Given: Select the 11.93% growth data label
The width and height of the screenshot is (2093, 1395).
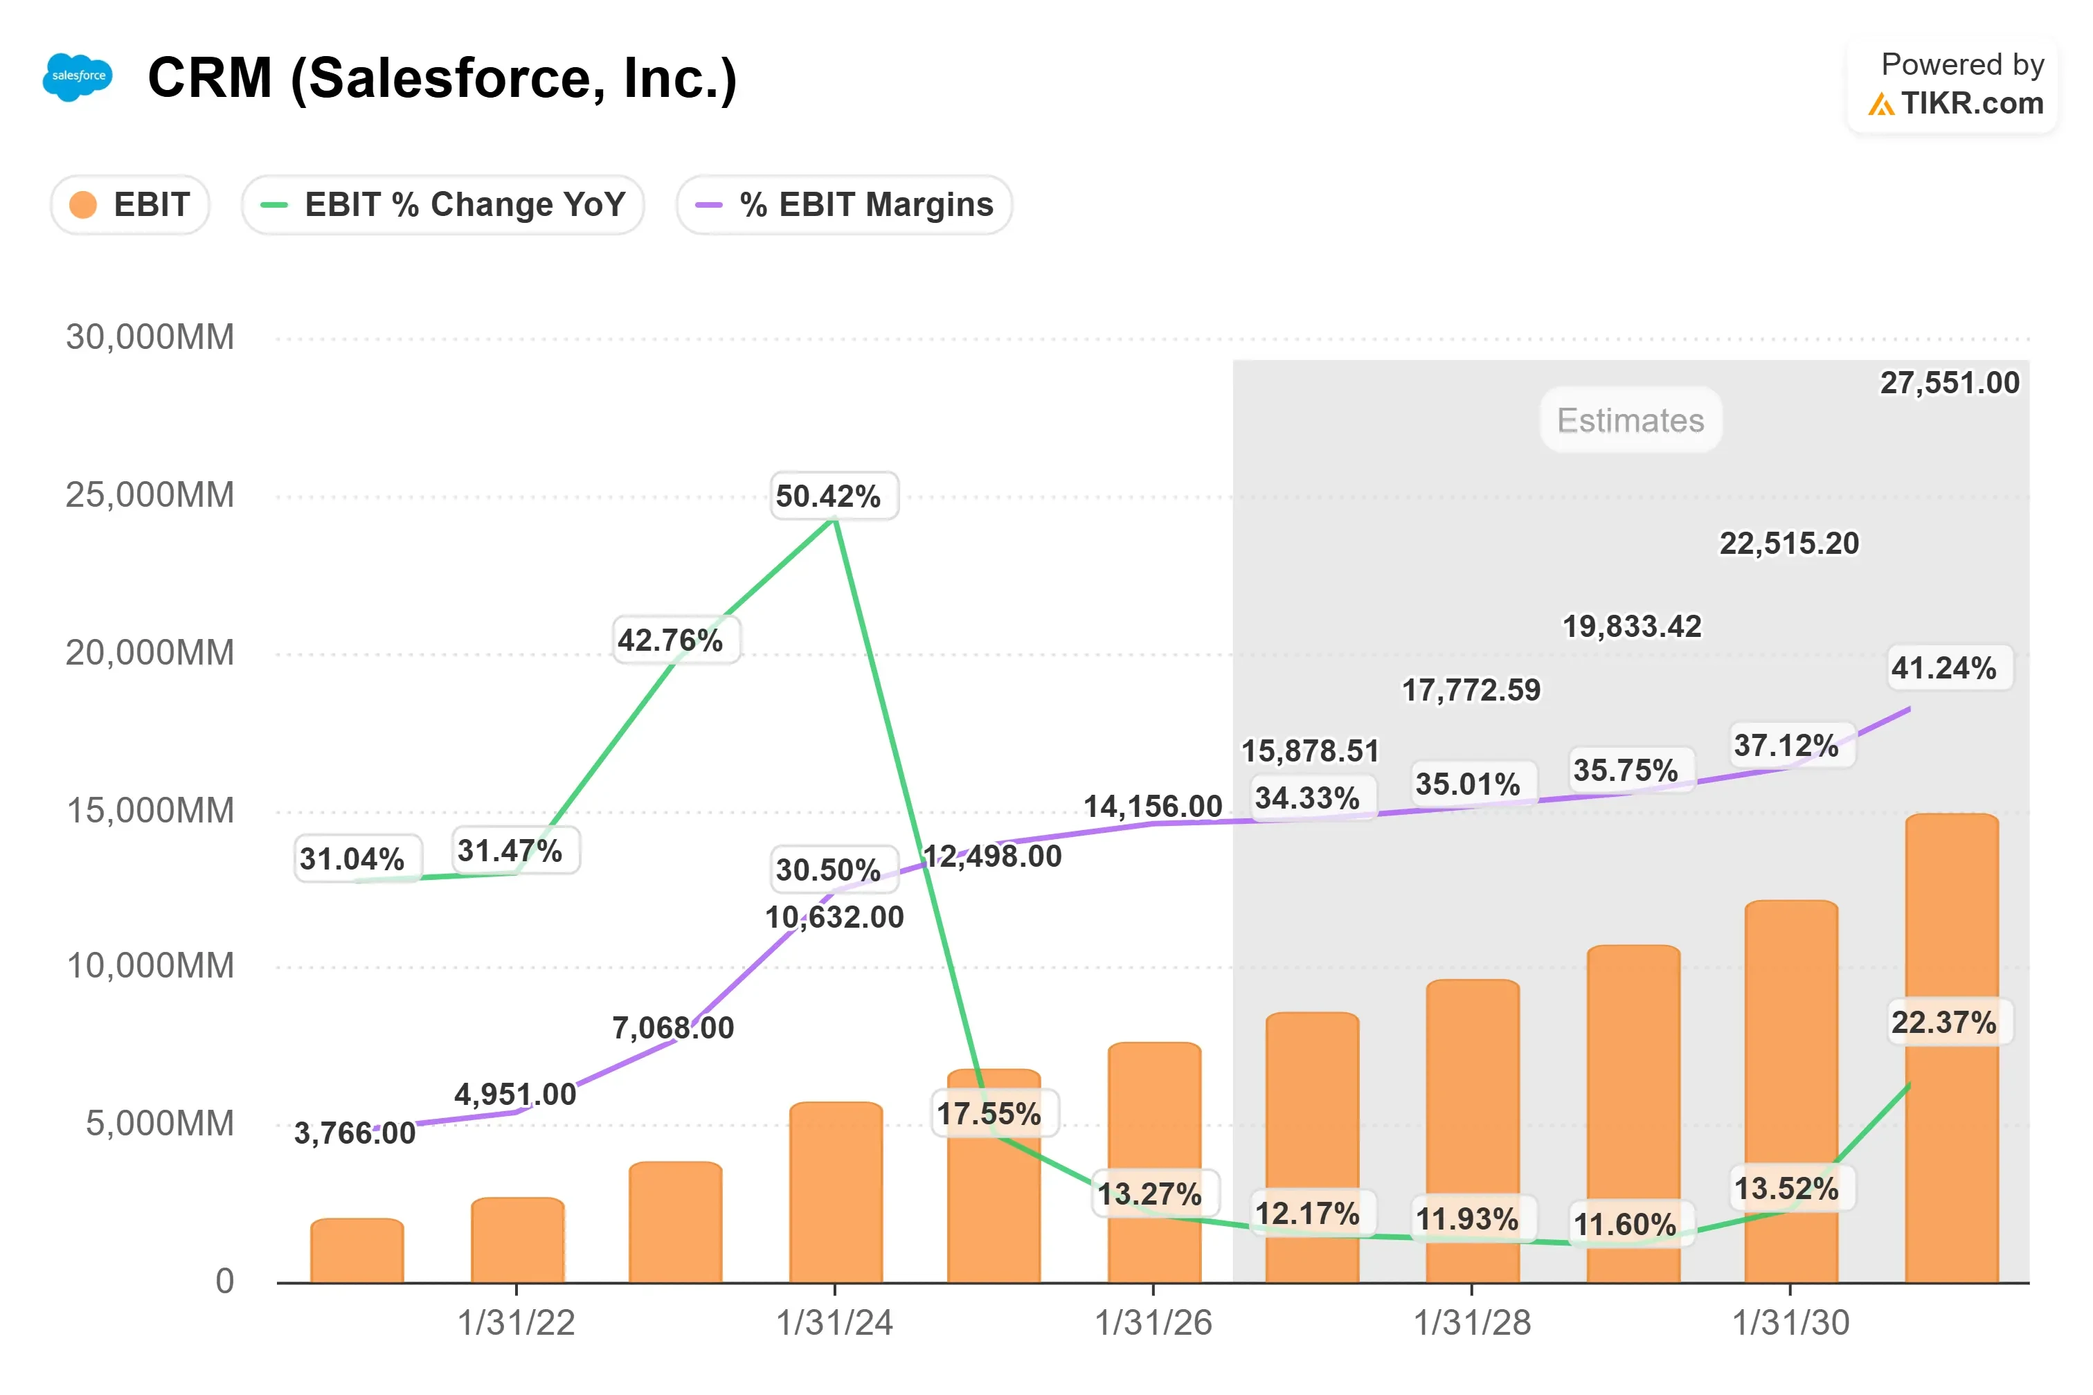Looking at the screenshot, I should tap(1473, 1218).
